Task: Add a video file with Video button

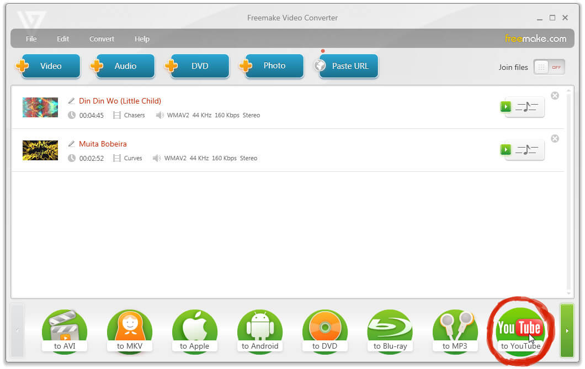Action: click(48, 66)
